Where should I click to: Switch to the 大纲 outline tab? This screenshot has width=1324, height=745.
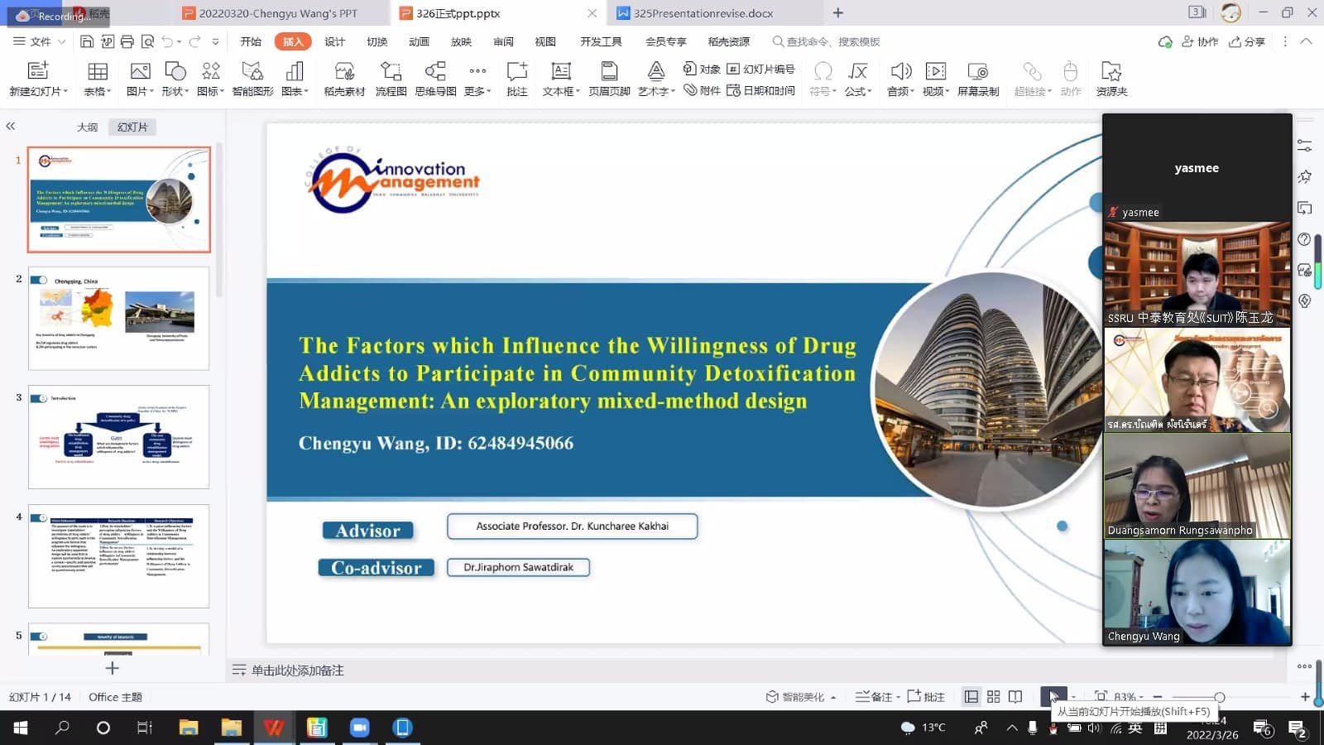(87, 127)
